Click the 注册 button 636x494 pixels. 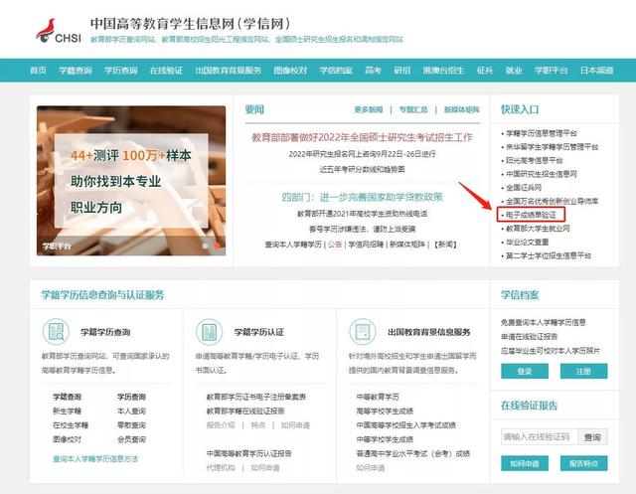(583, 371)
